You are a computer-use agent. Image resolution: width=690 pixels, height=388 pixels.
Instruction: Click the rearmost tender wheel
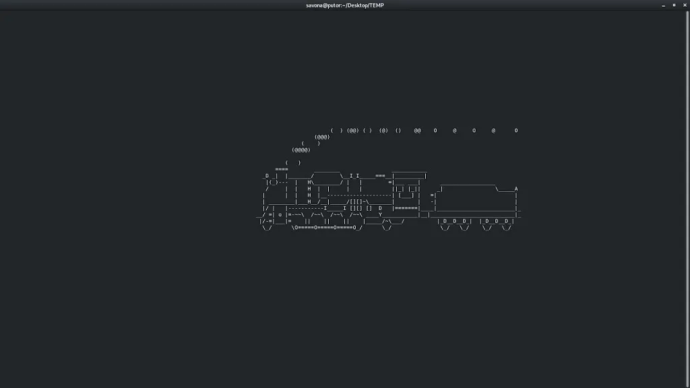point(506,228)
